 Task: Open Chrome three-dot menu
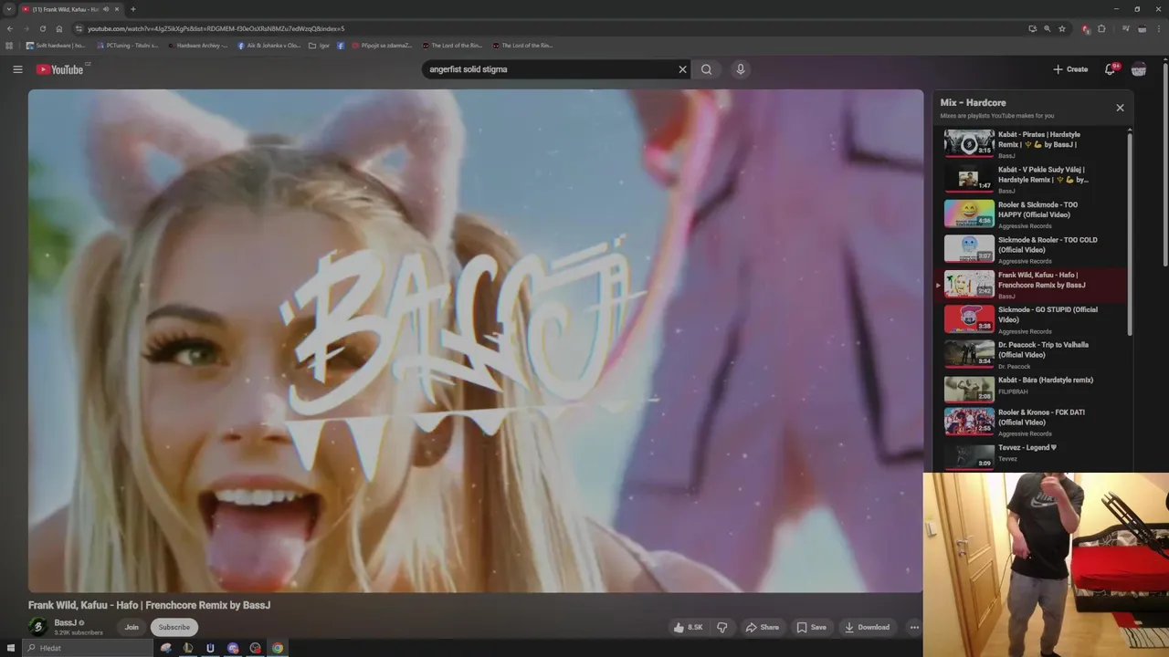tap(1158, 28)
